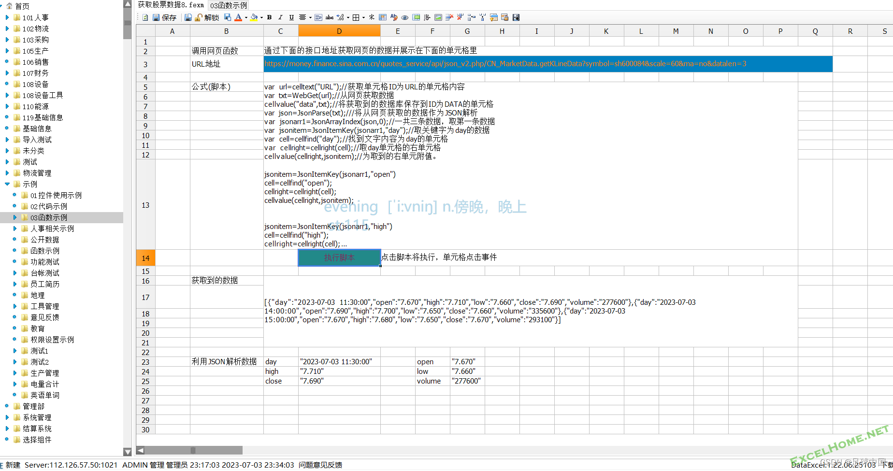The width and height of the screenshot is (893, 471).
Task: Click the eye preview icon
Action: pos(405,17)
